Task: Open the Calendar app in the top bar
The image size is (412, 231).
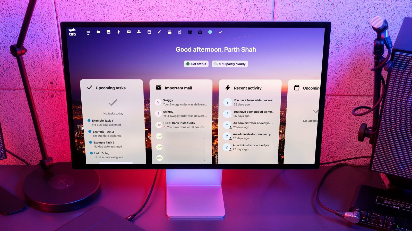Action: click(x=149, y=32)
